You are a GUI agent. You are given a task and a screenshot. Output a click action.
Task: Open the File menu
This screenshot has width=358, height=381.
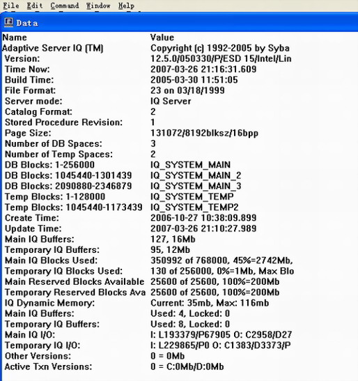coord(11,6)
